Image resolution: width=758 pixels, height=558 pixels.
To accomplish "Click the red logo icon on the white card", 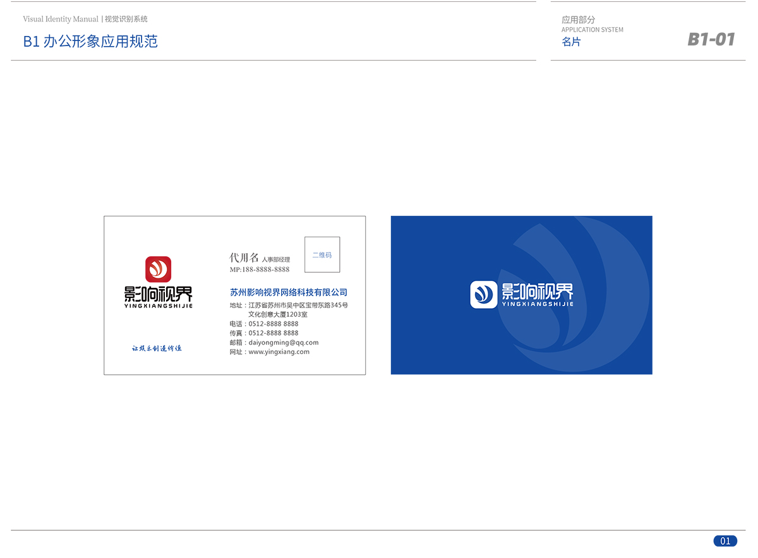I will click(x=159, y=269).
